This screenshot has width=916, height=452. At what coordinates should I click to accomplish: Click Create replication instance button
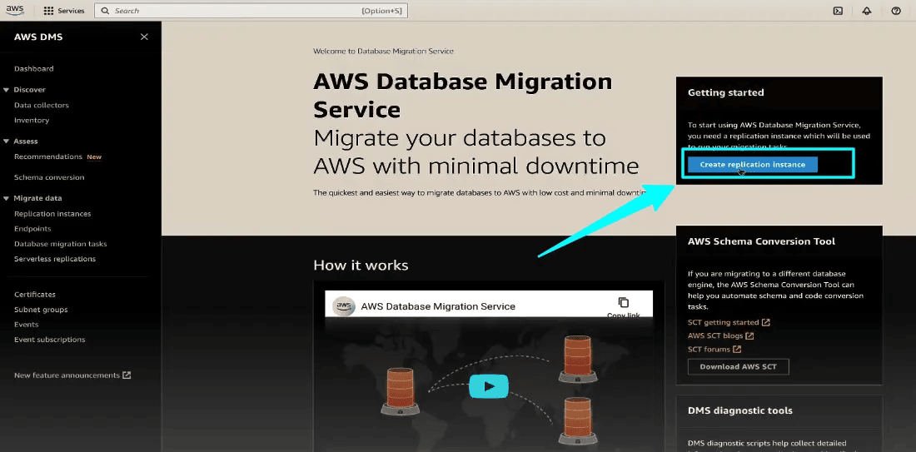coord(753,165)
